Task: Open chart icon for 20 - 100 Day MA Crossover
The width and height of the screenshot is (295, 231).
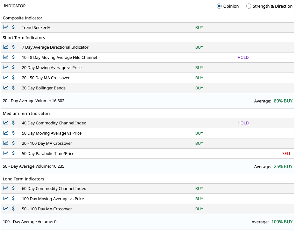Action: (6, 143)
